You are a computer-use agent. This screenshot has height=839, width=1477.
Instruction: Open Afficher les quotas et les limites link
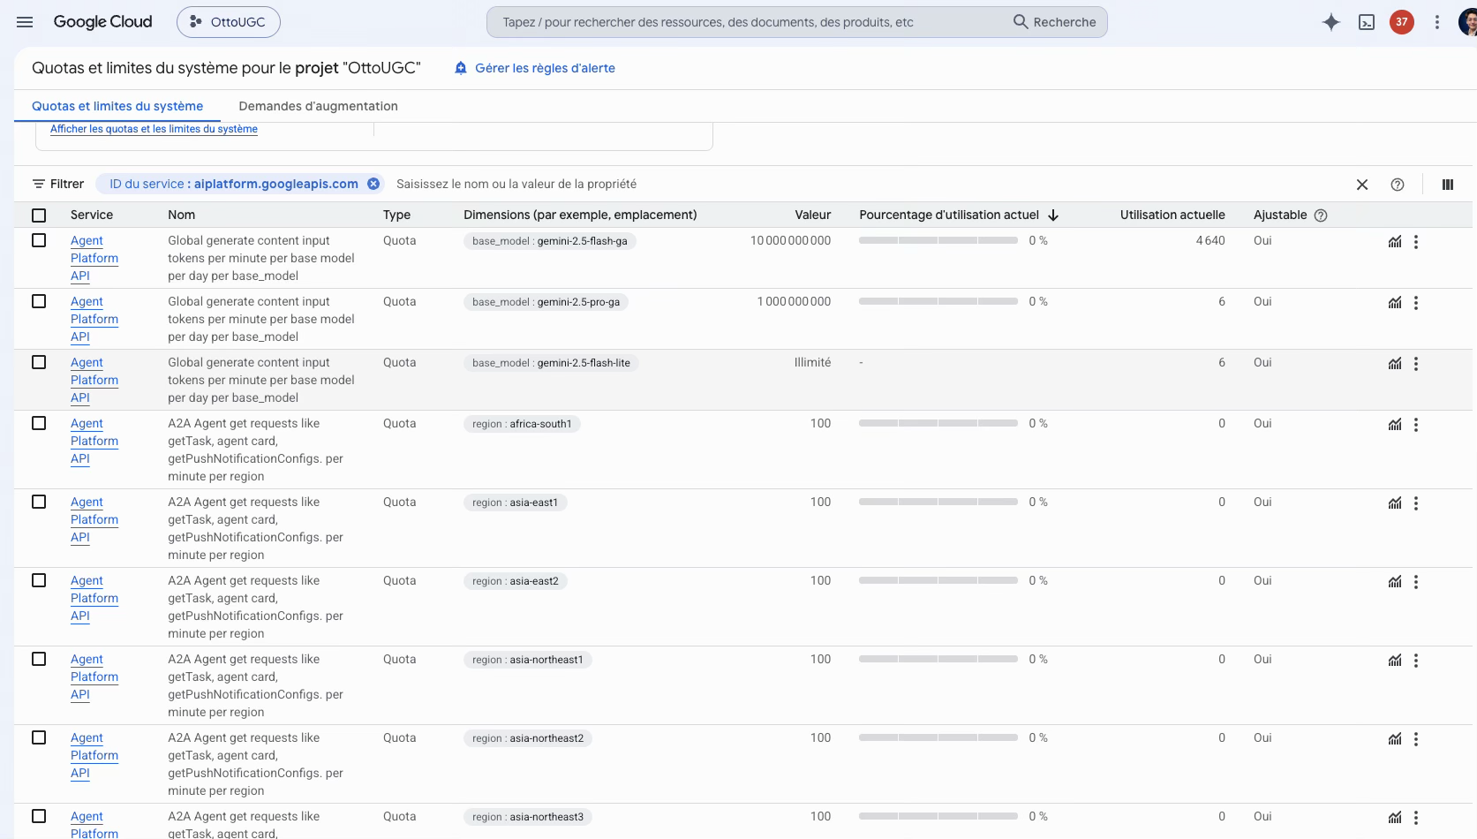pyautogui.click(x=154, y=129)
